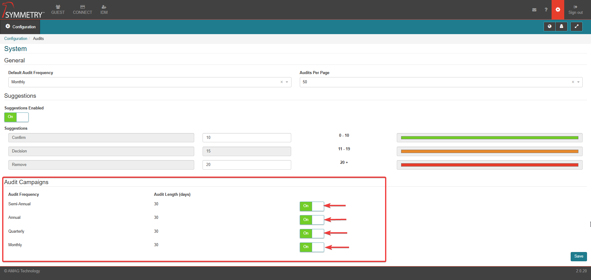Go to the Configuration breadcrumb link
The height and width of the screenshot is (280, 591).
tap(16, 38)
